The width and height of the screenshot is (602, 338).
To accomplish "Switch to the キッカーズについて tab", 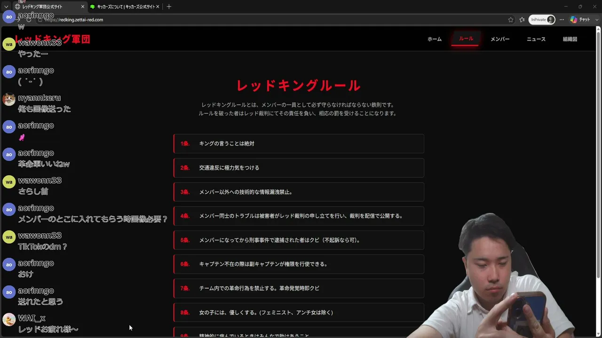I will click(125, 7).
